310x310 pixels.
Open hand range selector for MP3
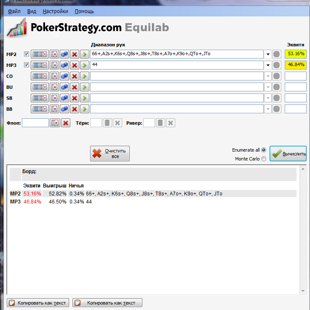[40, 65]
